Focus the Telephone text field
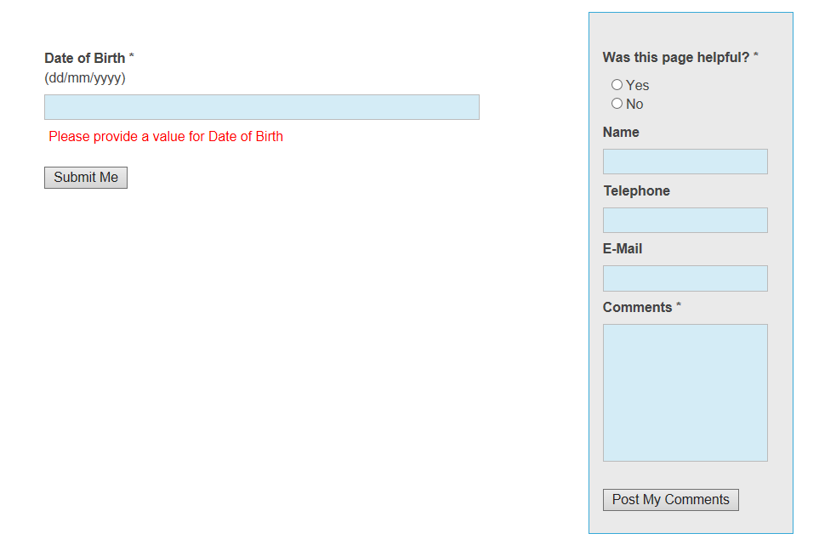The image size is (819, 545). point(685,220)
